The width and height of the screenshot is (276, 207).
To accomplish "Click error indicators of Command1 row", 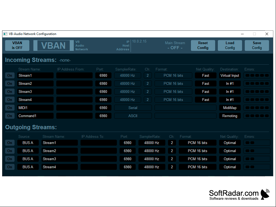I will click(257, 116).
